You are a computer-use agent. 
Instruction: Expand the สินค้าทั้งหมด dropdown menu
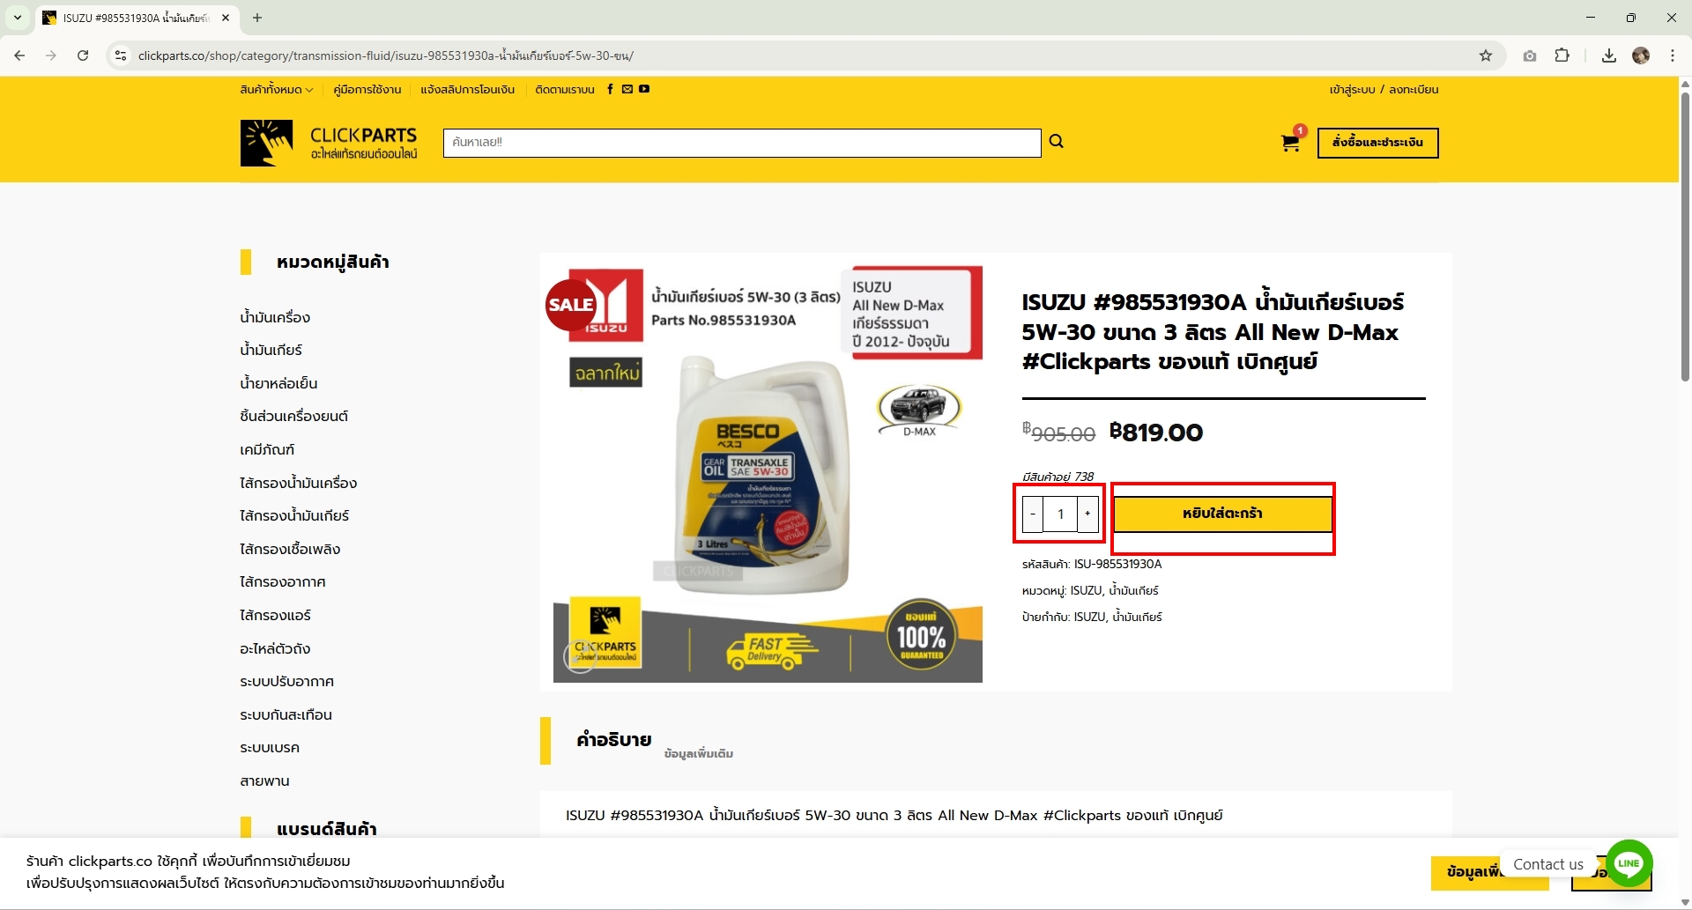[x=277, y=89]
